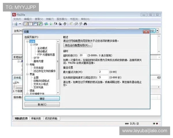
Task: Click the cancel current operation icon
Action: click(56, 24)
